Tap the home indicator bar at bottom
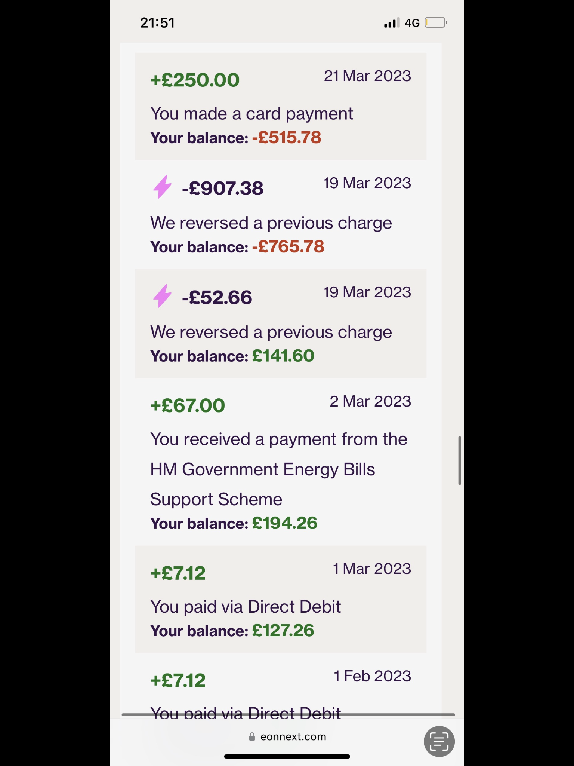 coord(287,756)
